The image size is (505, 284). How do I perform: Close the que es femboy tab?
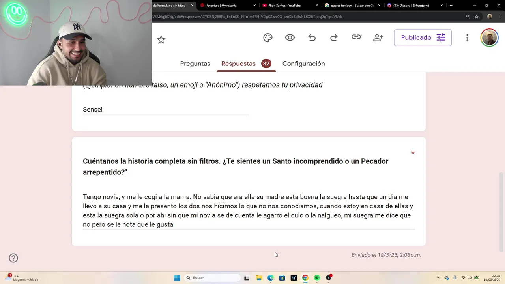pyautogui.click(x=379, y=6)
